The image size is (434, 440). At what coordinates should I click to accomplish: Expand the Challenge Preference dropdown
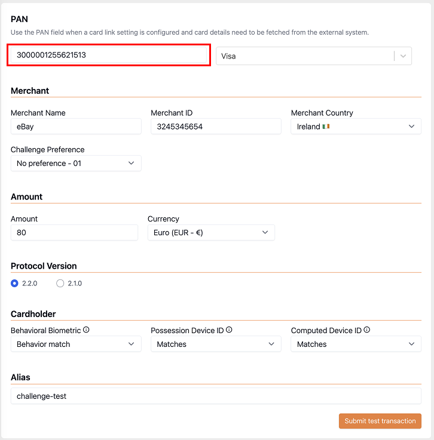(76, 164)
